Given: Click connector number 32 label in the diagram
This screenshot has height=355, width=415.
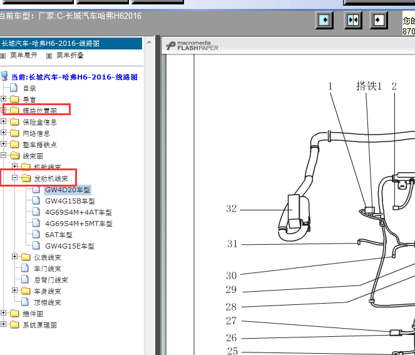Looking at the screenshot, I should (x=232, y=209).
